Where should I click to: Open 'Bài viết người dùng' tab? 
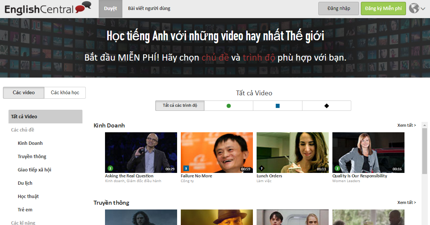149,8
